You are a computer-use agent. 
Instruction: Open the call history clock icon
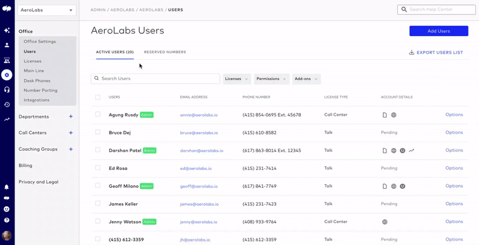point(7,105)
